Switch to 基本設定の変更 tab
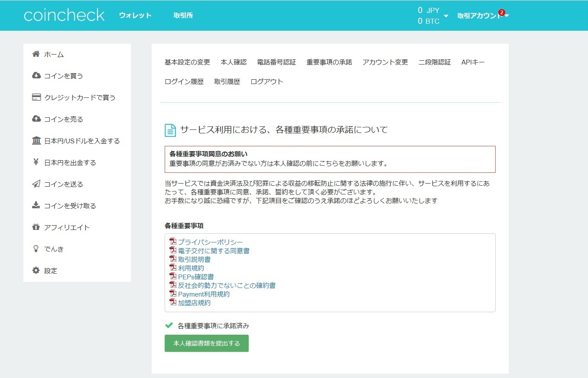Screen dimensions: 588x378 pos(187,62)
